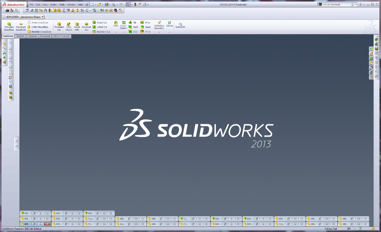
Task: Click the New document icon
Action: pos(92,4)
